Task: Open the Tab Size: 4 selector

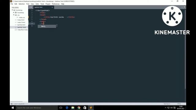Action: coord(167,104)
